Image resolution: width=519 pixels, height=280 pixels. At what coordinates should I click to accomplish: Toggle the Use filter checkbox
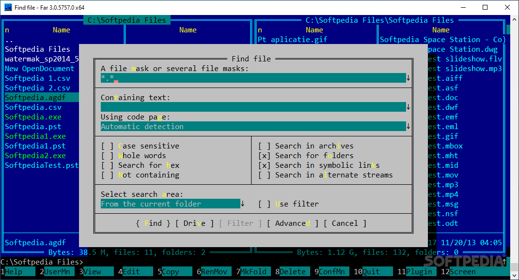pos(288,204)
